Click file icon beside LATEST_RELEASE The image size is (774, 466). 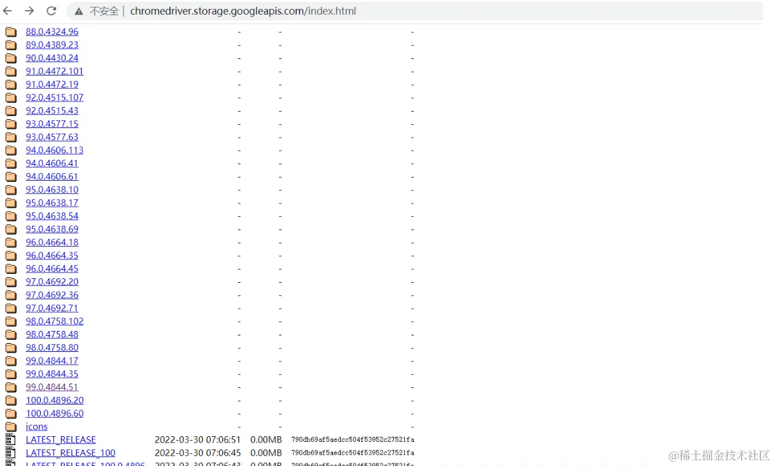pyautogui.click(x=10, y=439)
